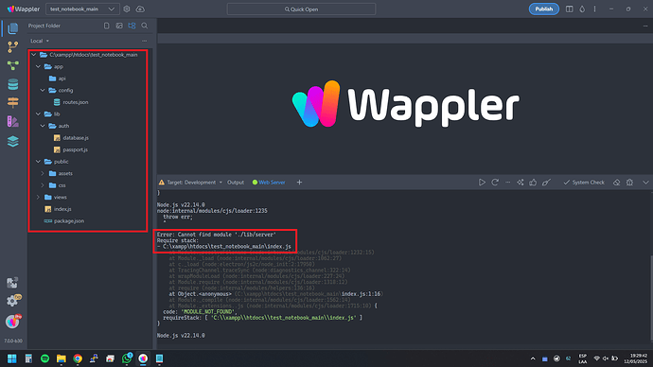Screen dimensions: 653x367
Task: Click the Publish button
Action: coord(544,9)
